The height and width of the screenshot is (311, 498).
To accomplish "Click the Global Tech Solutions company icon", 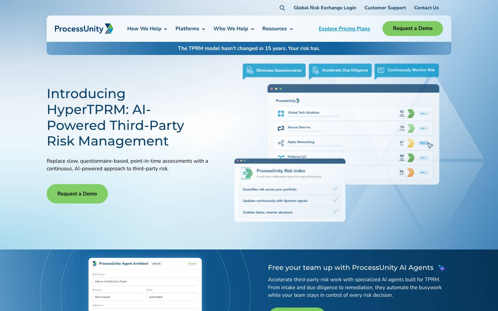I will coord(281,113).
